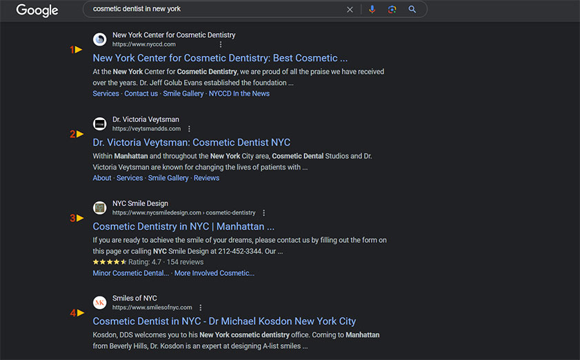Image resolution: width=580 pixels, height=360 pixels.
Task: Click the Smiles of NYC favicon
Action: [x=100, y=303]
